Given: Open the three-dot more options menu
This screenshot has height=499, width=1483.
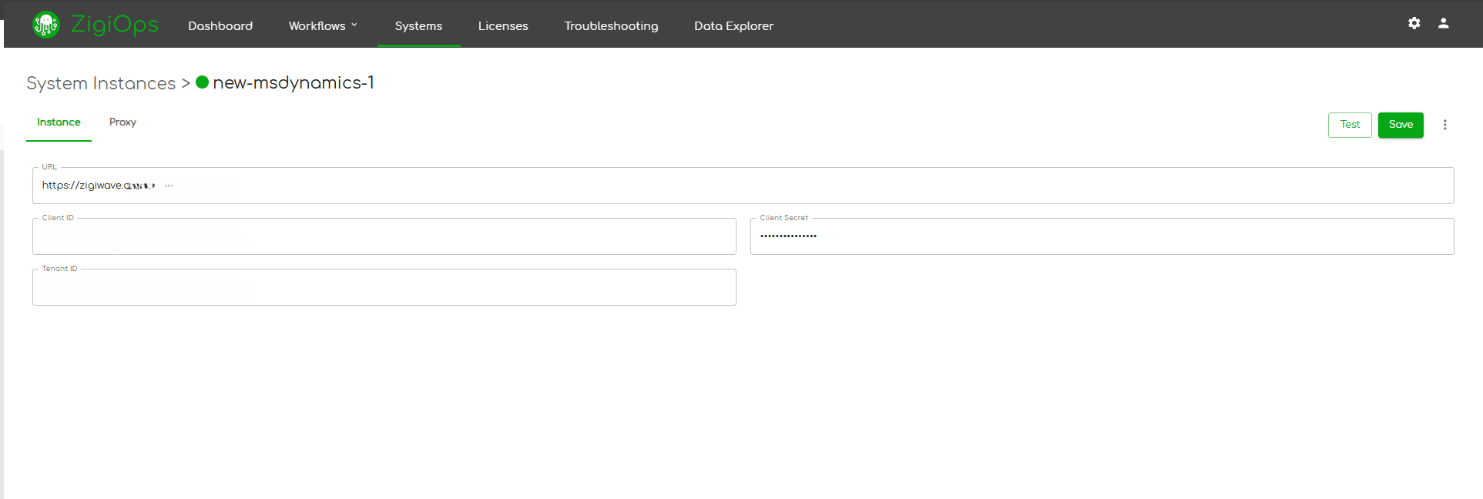Looking at the screenshot, I should pos(1445,125).
